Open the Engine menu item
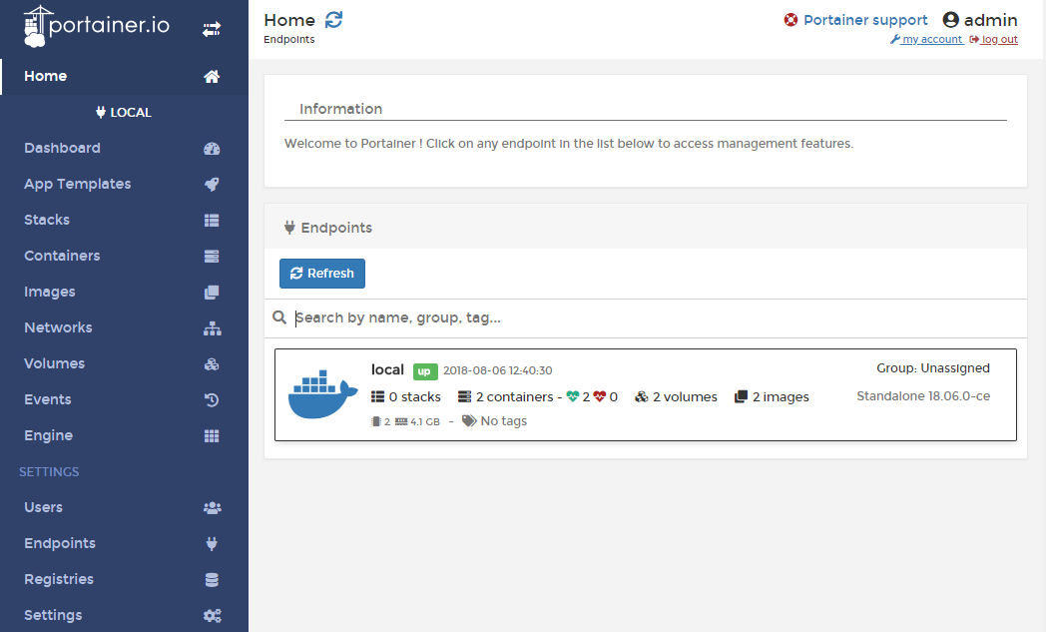The height and width of the screenshot is (632, 1046). coord(48,435)
